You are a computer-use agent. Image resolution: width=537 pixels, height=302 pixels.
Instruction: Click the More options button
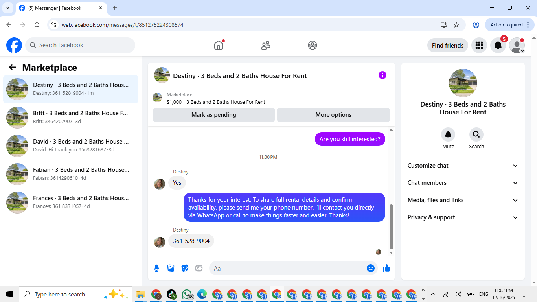[333, 115]
